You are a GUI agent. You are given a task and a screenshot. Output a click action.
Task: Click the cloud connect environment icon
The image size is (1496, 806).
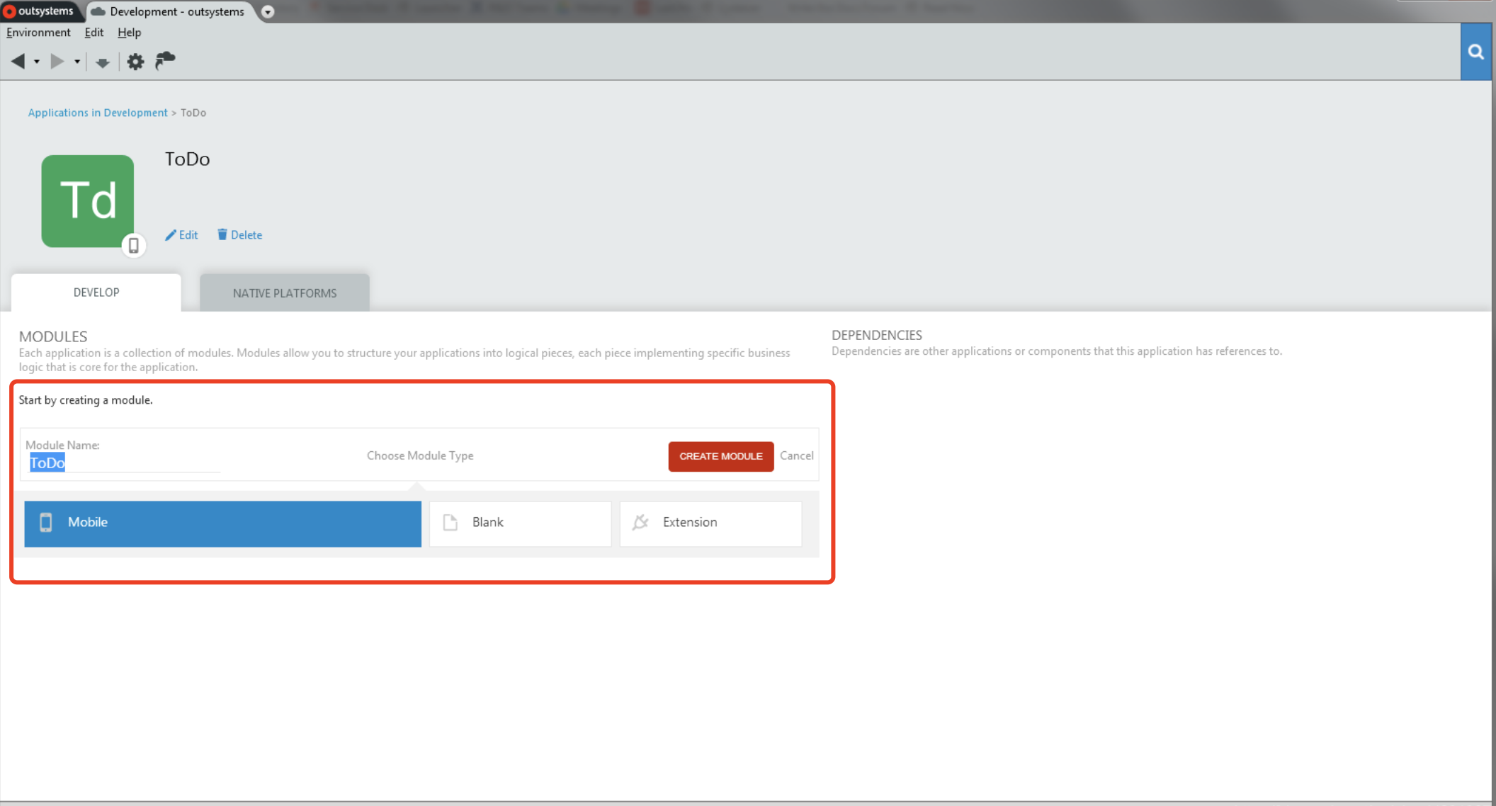click(x=165, y=61)
